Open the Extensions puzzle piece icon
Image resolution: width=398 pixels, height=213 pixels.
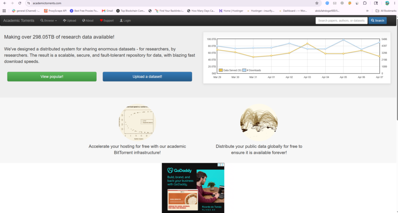[x=365, y=3]
